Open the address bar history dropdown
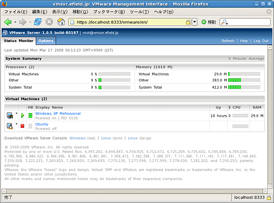Viewport: 274px width, 203px height. (x=195, y=22)
